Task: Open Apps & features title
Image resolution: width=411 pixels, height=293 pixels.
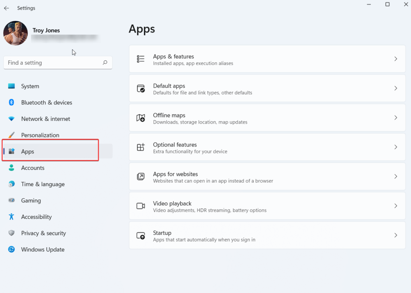Action: pos(173,56)
